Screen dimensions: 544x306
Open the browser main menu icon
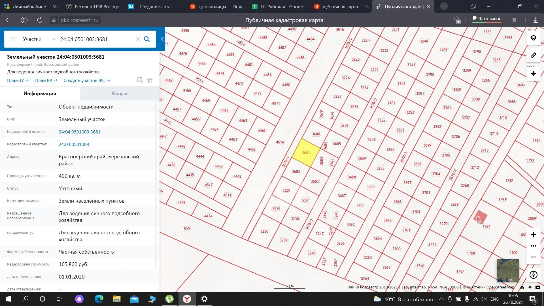489,7
